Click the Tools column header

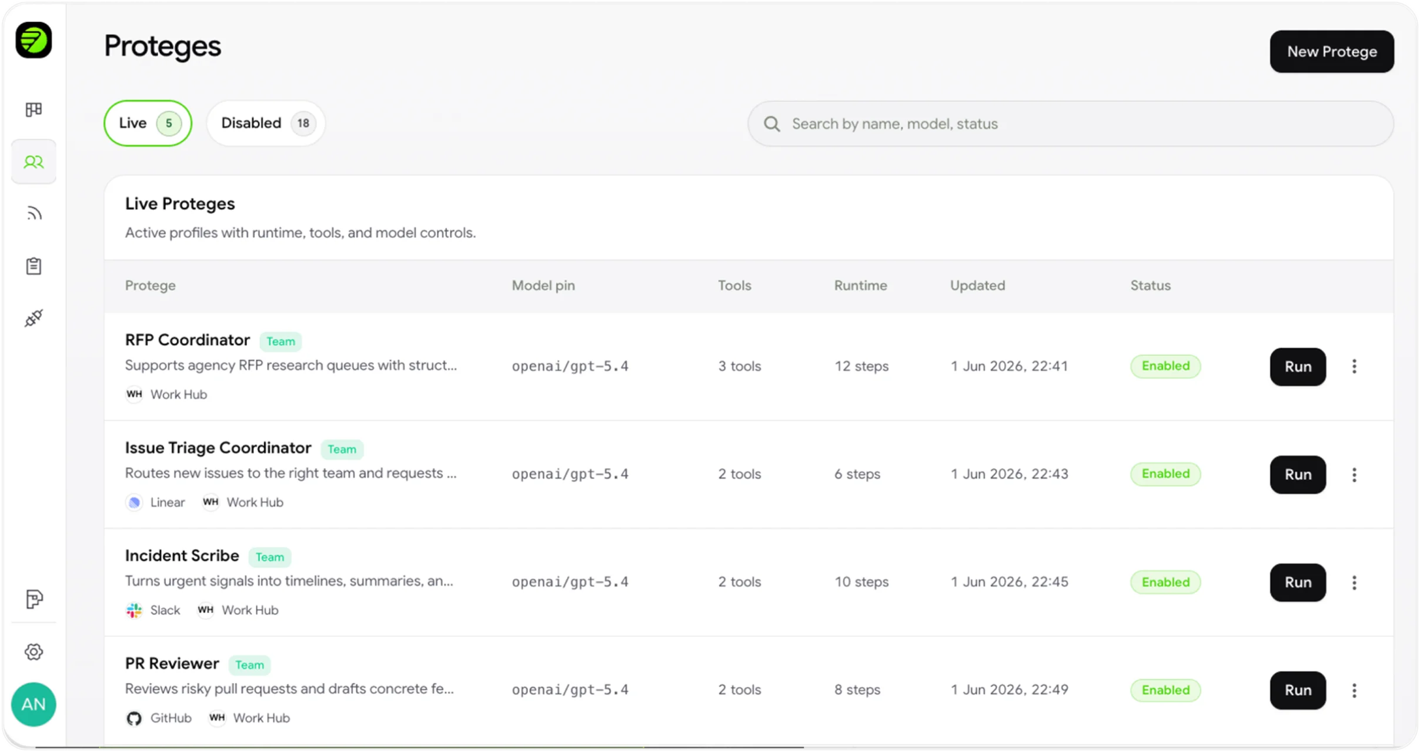[x=734, y=286]
